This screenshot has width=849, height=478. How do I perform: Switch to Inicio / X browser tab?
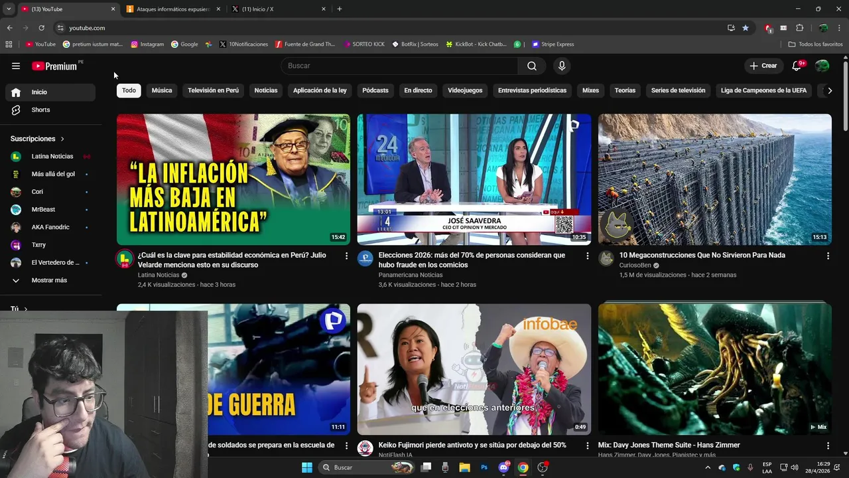point(279,9)
